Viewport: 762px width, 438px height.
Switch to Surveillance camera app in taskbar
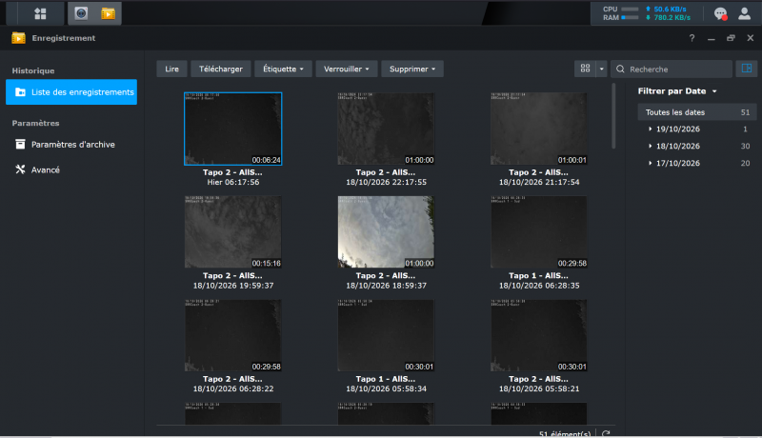coord(81,13)
